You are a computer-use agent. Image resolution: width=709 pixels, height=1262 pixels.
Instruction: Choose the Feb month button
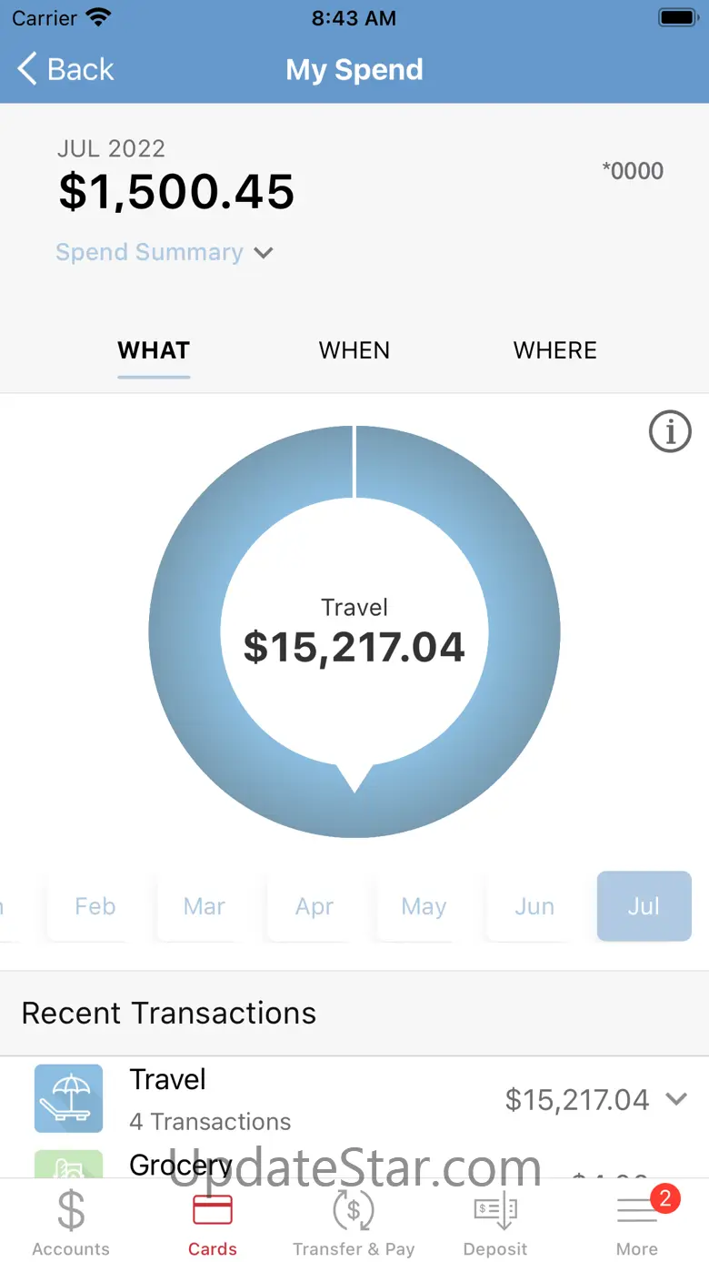[95, 906]
